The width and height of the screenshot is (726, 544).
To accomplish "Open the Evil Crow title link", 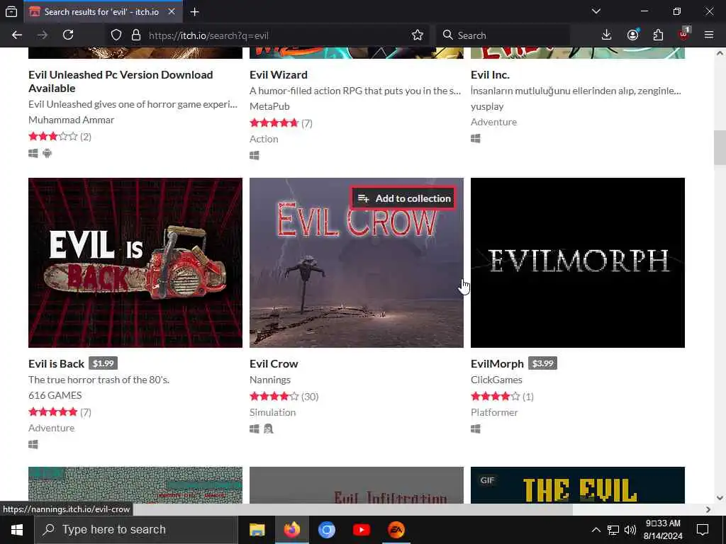I will [x=274, y=364].
